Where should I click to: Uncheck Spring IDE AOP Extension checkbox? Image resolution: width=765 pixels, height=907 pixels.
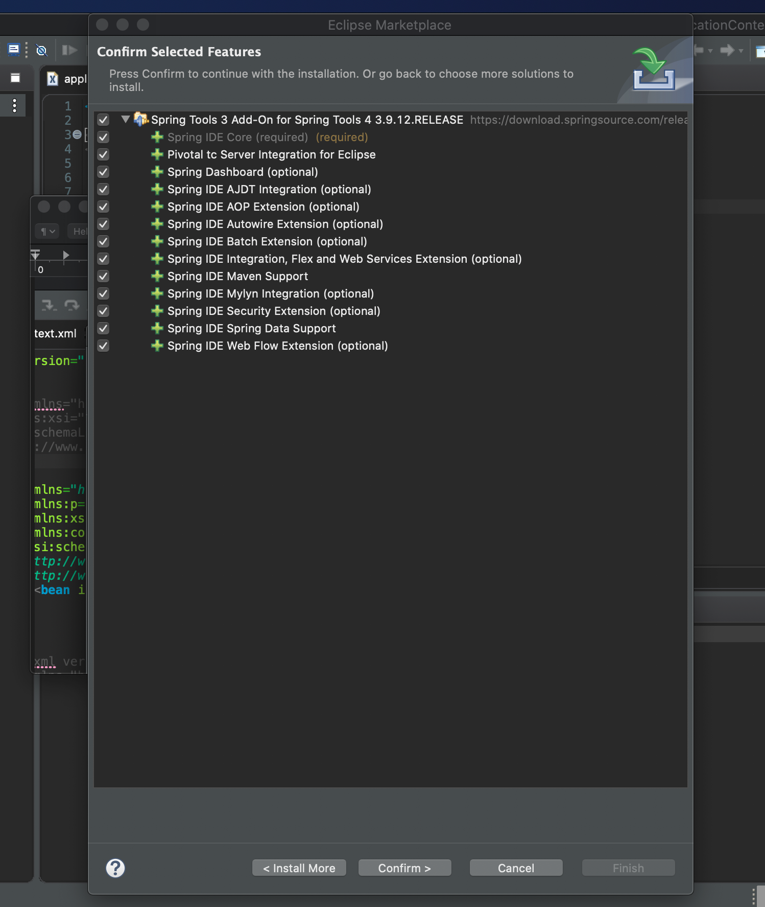[103, 207]
